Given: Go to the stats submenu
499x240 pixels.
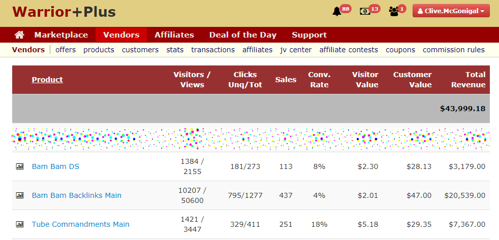Looking at the screenshot, I should pos(175,50).
